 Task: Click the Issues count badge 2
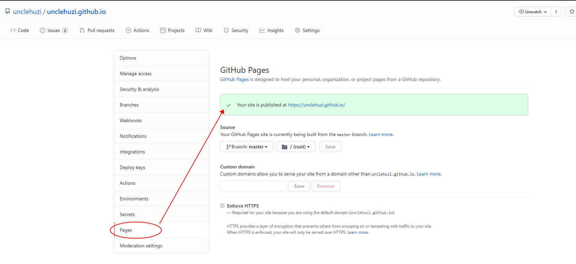click(x=65, y=30)
